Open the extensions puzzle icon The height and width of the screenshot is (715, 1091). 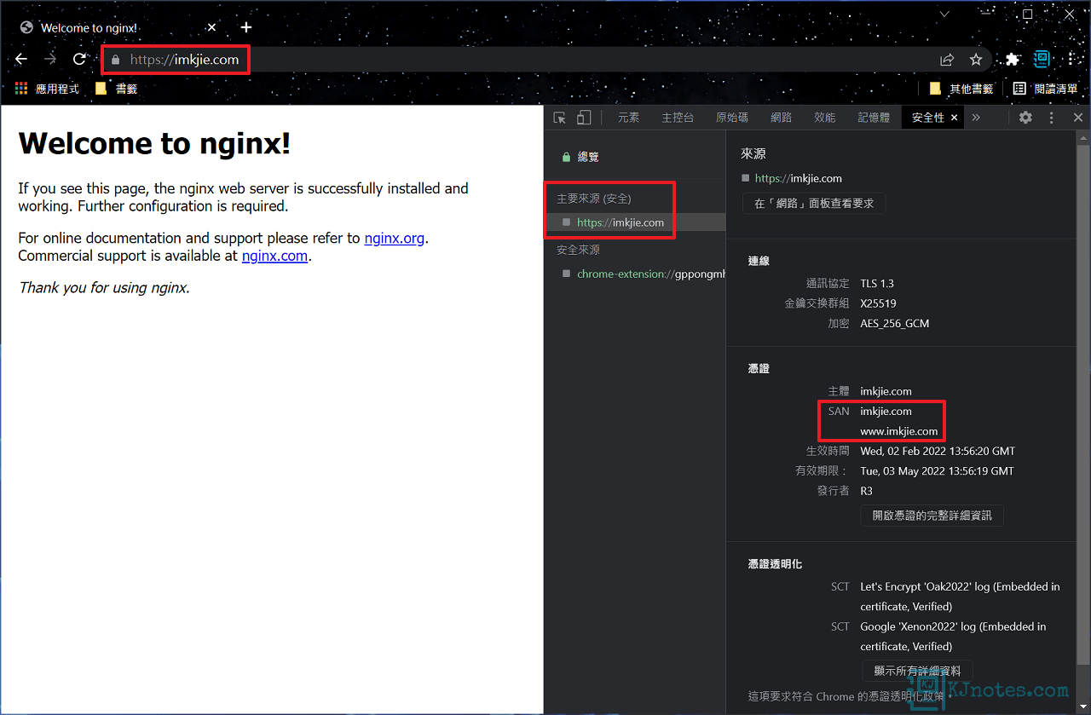coord(1012,60)
